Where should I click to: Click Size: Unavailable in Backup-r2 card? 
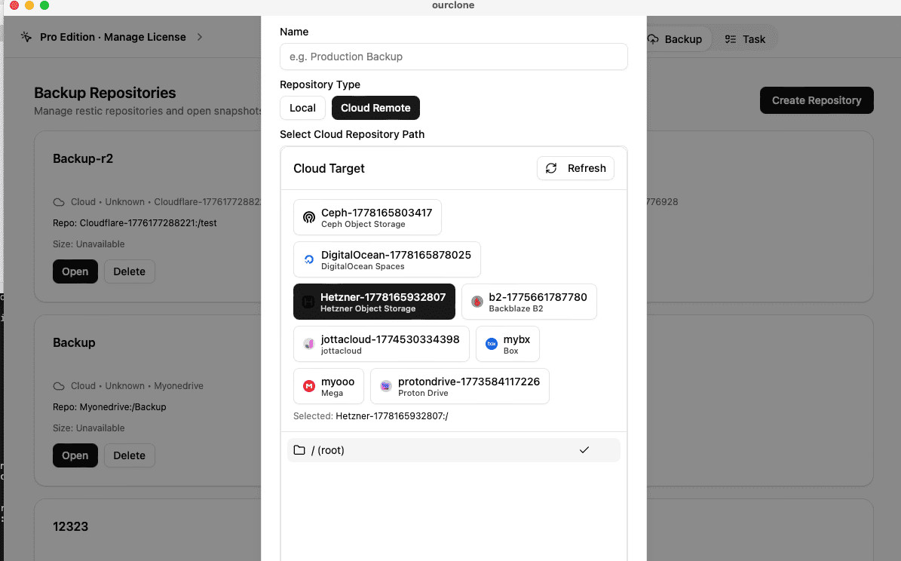pos(88,244)
